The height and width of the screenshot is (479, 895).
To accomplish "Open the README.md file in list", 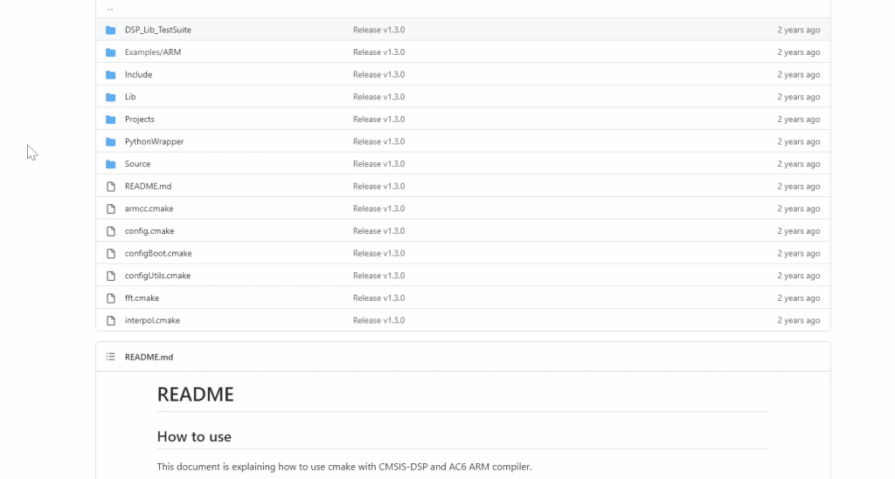I will click(x=148, y=187).
